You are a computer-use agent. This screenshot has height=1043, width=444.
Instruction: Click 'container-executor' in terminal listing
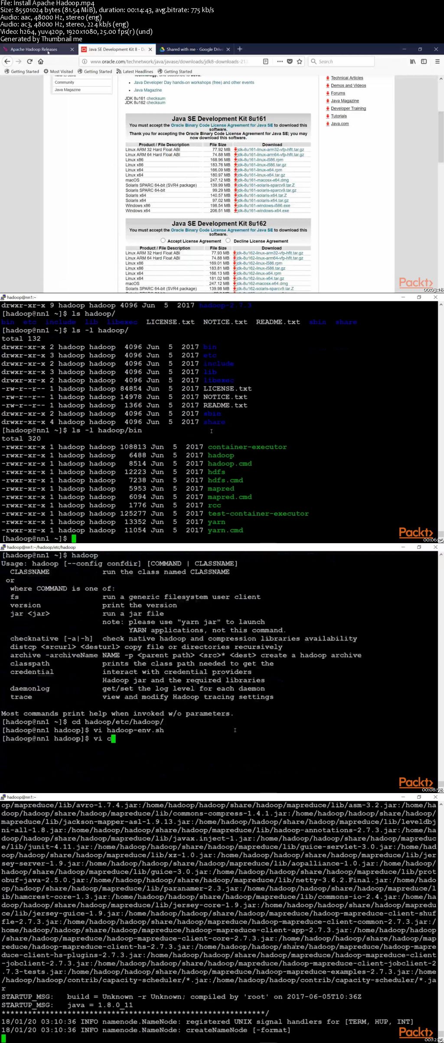coord(247,447)
